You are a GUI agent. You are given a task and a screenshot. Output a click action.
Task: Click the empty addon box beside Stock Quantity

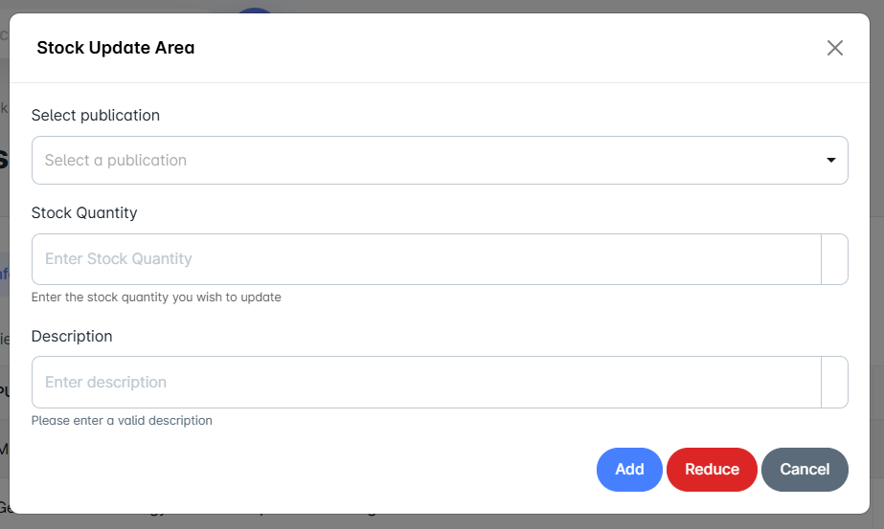pos(834,259)
